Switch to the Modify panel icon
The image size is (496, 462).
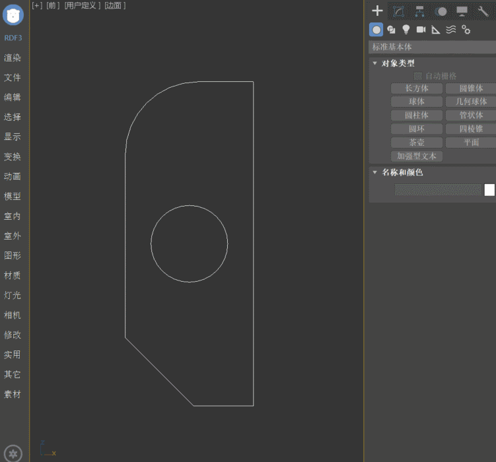tap(398, 11)
